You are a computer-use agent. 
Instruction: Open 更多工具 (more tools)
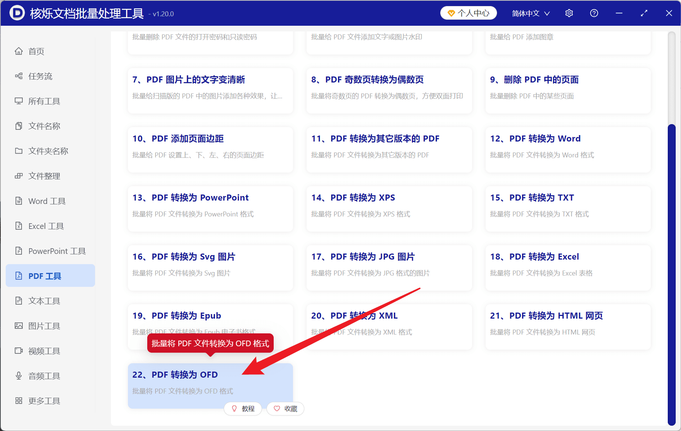tap(44, 400)
